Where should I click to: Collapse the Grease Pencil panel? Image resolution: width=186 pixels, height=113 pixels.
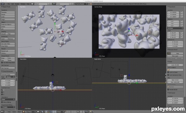pos(168,50)
